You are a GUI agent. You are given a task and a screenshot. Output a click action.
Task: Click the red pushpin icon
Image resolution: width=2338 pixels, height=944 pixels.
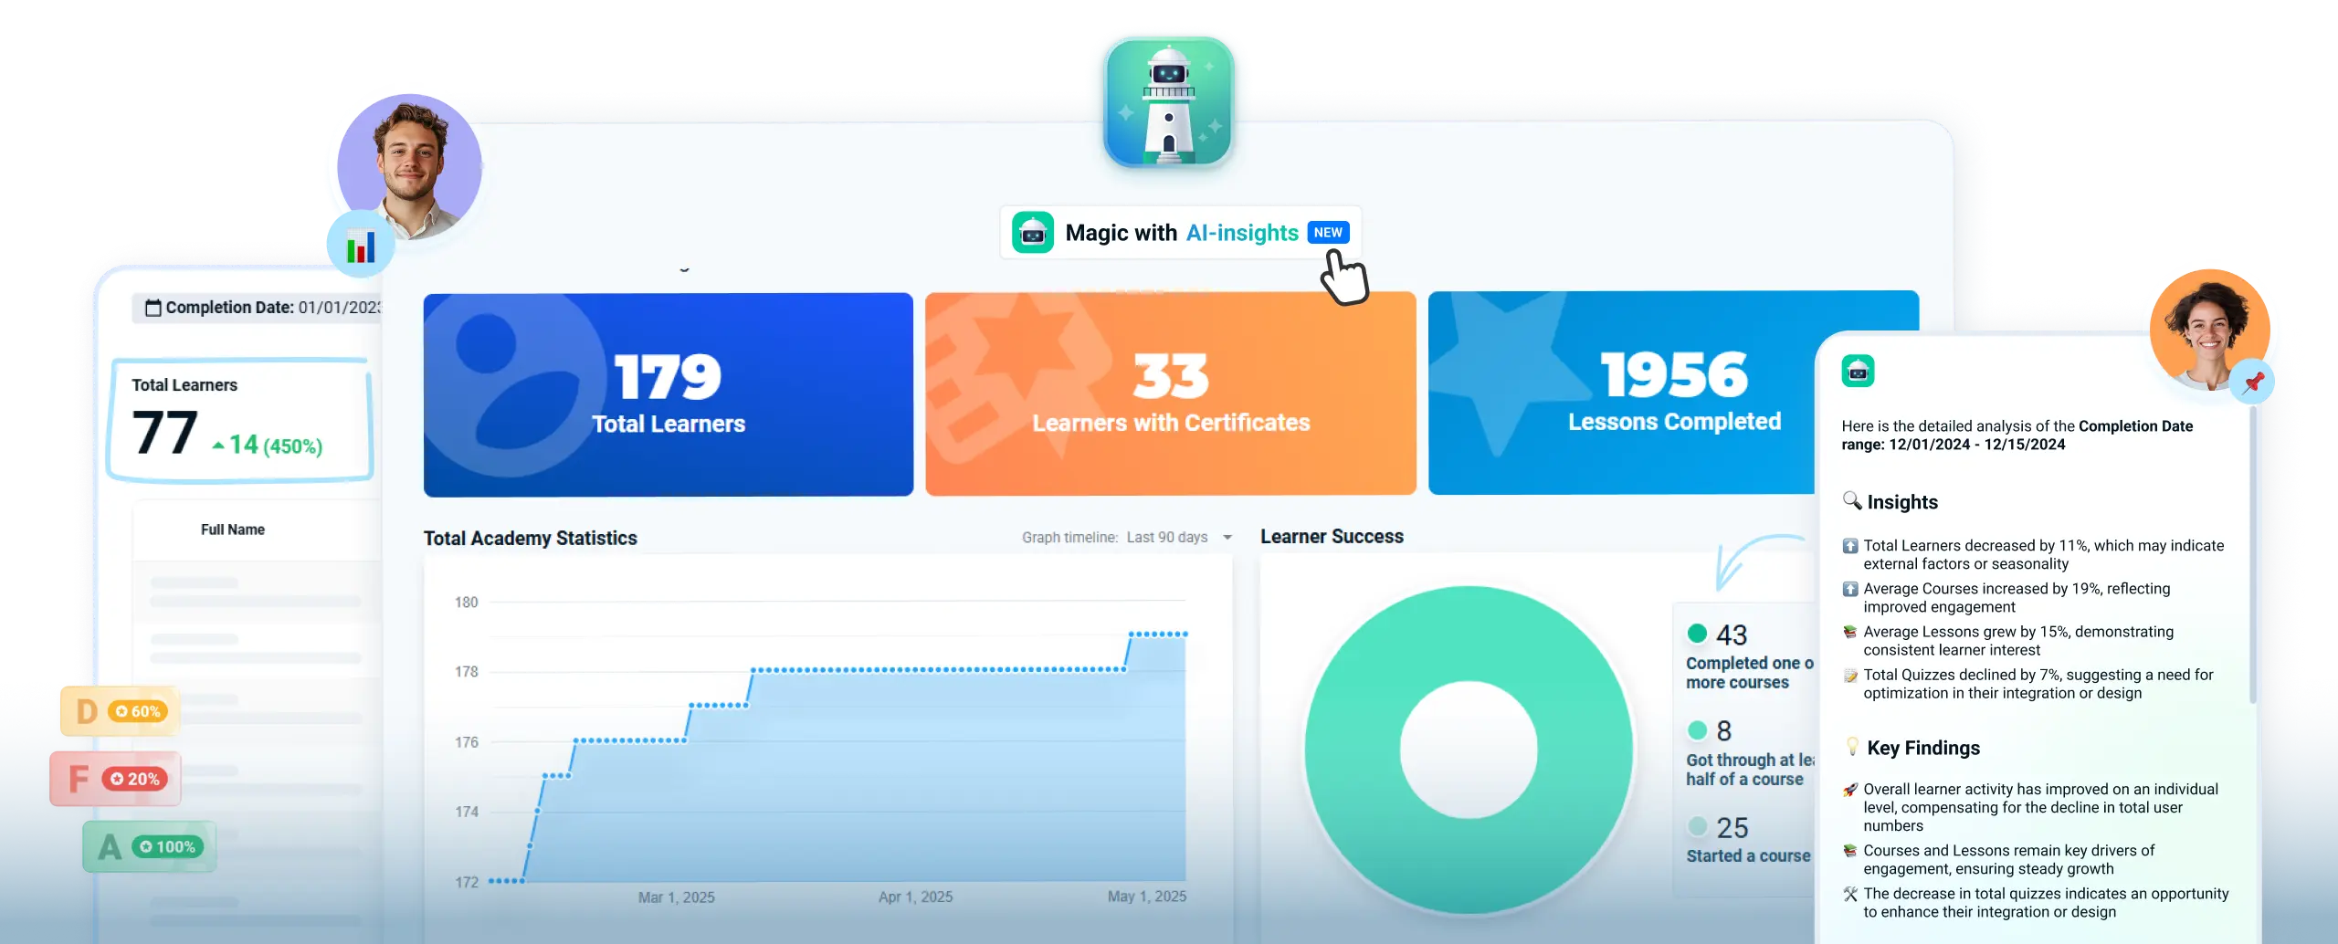pyautogui.click(x=2252, y=382)
